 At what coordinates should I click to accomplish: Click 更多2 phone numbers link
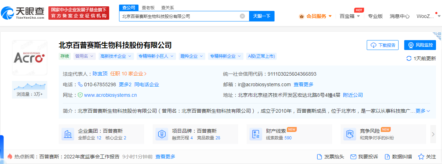[x=125, y=84]
